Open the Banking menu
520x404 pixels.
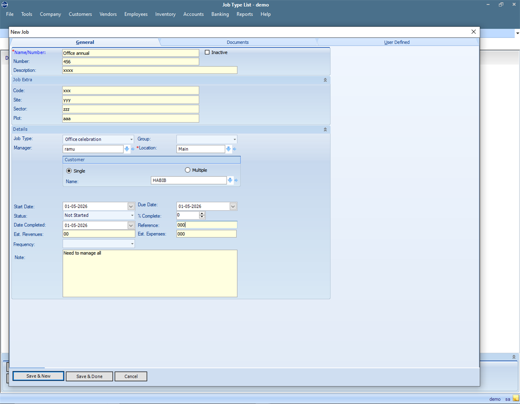(x=220, y=14)
